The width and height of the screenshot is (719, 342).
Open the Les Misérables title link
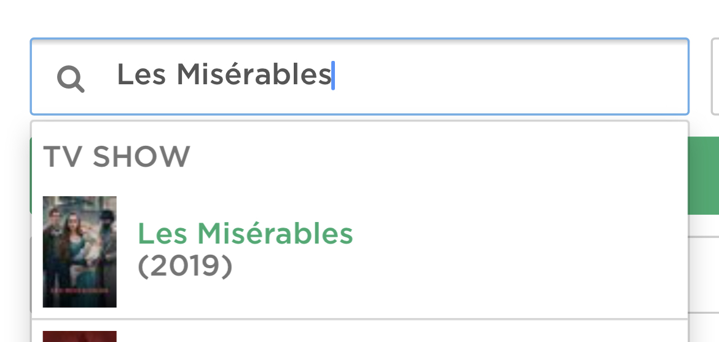pyautogui.click(x=245, y=234)
